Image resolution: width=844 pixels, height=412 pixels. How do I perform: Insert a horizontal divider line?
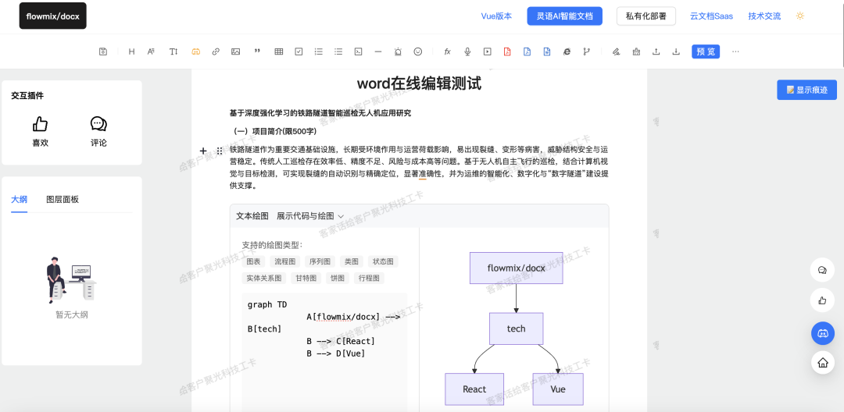tap(378, 51)
